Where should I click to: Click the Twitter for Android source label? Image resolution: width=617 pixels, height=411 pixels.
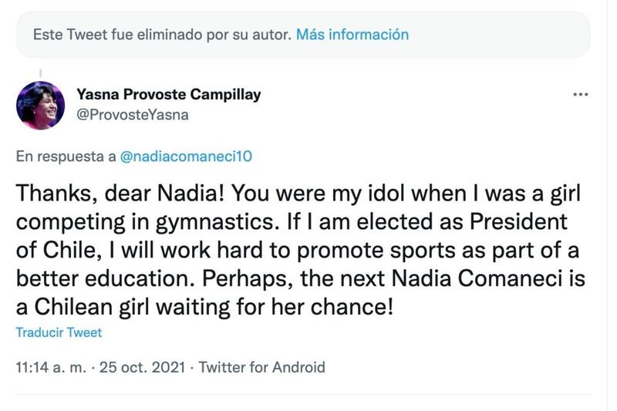(262, 367)
